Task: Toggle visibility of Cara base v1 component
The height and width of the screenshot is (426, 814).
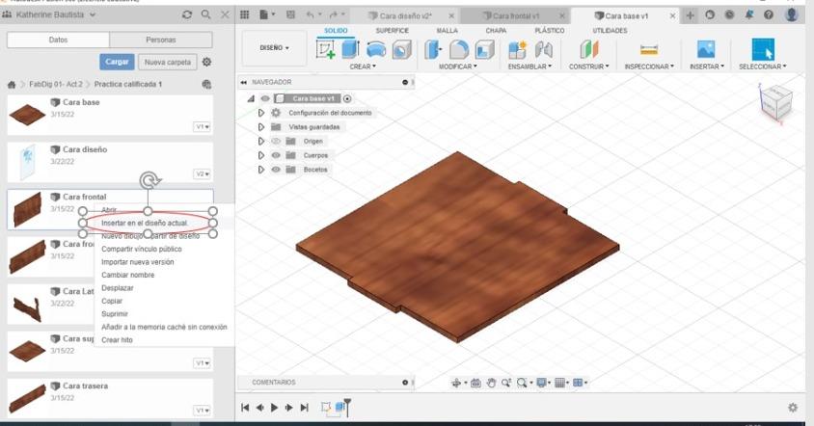Action: tap(265, 98)
